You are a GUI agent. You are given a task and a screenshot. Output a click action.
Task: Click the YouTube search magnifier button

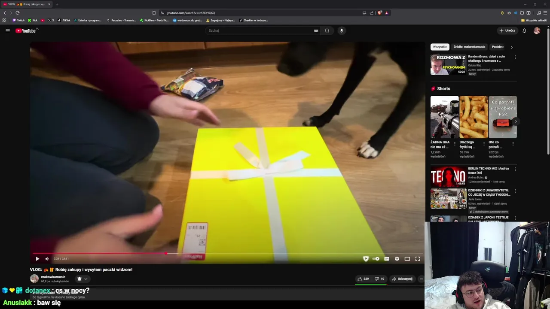coord(327,30)
